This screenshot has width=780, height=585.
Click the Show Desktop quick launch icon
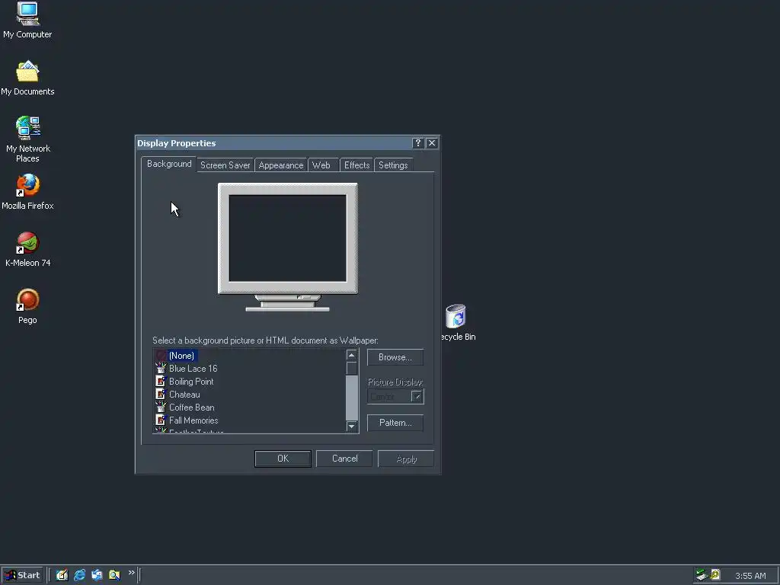[x=62, y=575]
